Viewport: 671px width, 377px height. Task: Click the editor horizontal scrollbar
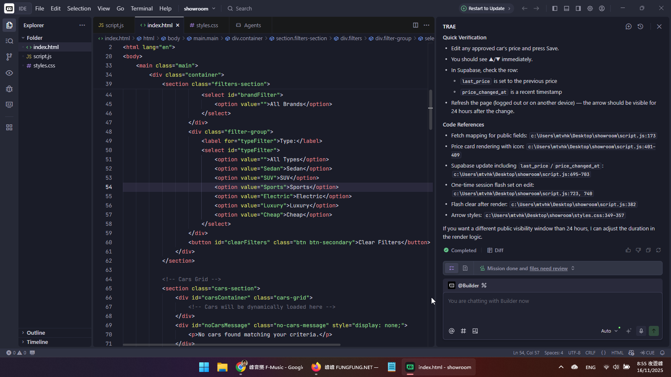point(231,345)
